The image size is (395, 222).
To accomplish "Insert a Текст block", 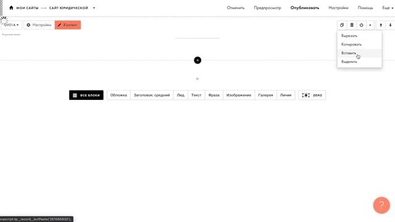I will coord(196,95).
